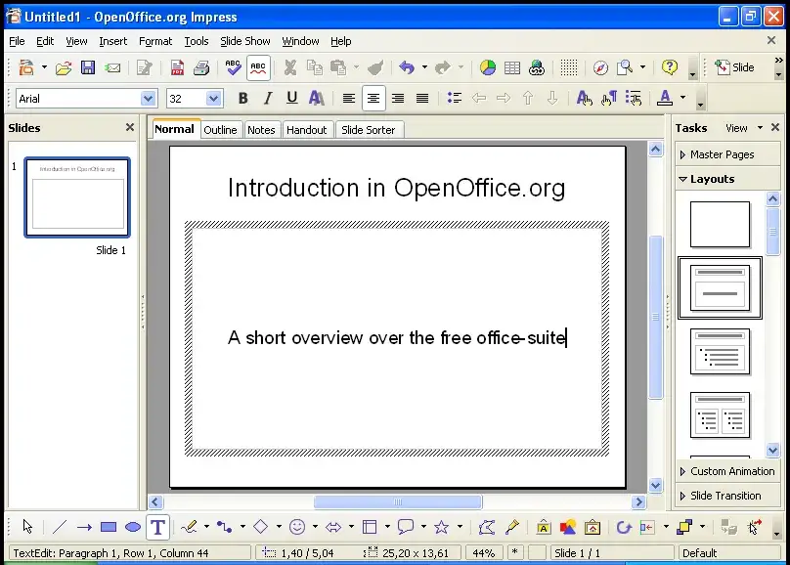Select the Slide 1 thumbnail

tap(76, 197)
